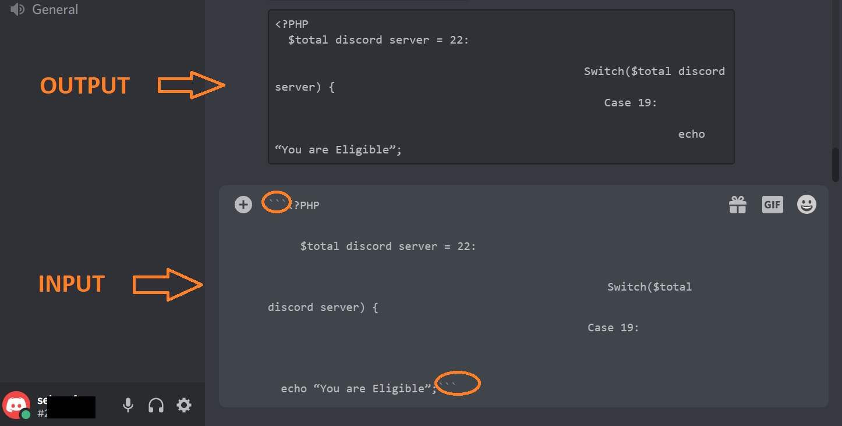Deafen audio using the headset control

click(156, 405)
